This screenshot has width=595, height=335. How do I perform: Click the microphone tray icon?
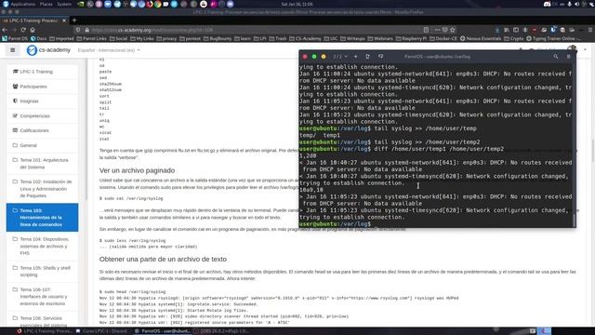coord(569,4)
